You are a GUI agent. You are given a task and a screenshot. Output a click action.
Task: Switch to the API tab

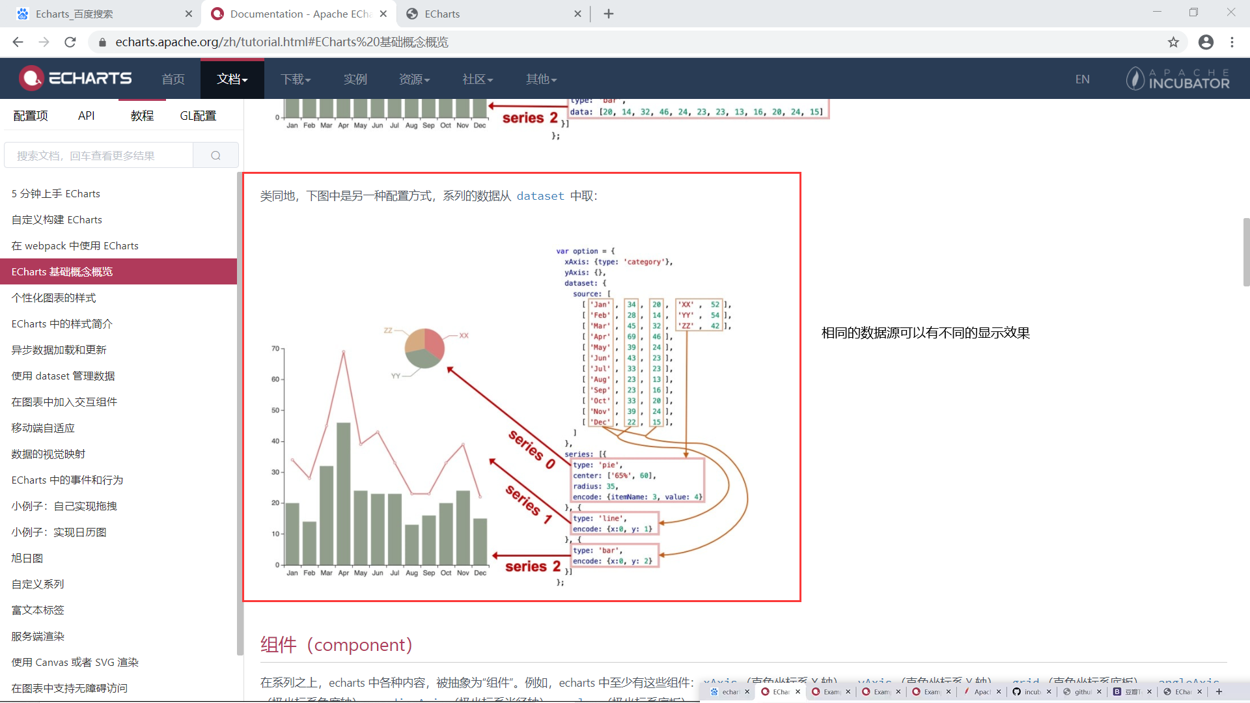[x=86, y=116]
